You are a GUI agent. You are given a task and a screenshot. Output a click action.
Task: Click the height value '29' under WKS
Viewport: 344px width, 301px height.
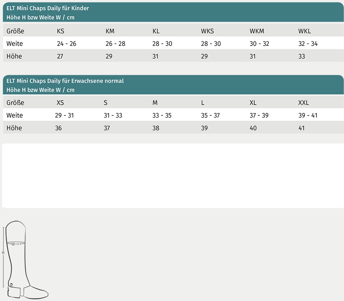click(x=204, y=56)
